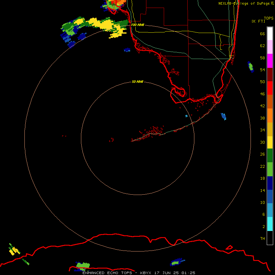Select the '34' scale label
275x275 pixels.
262,130
